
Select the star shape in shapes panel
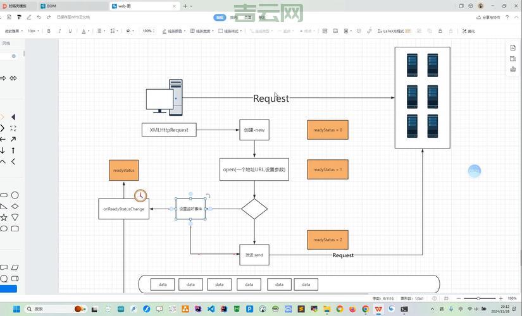3,217
